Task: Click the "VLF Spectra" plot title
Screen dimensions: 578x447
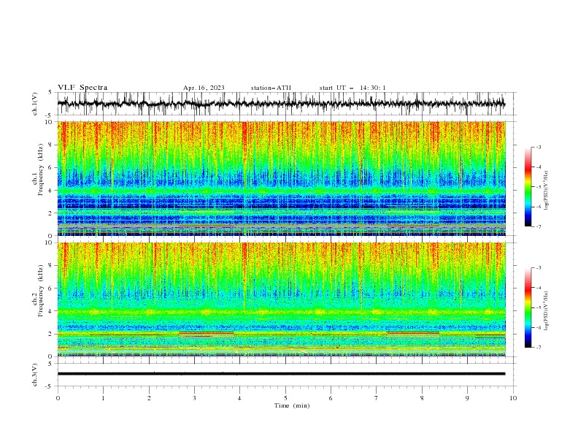Action: coord(82,88)
